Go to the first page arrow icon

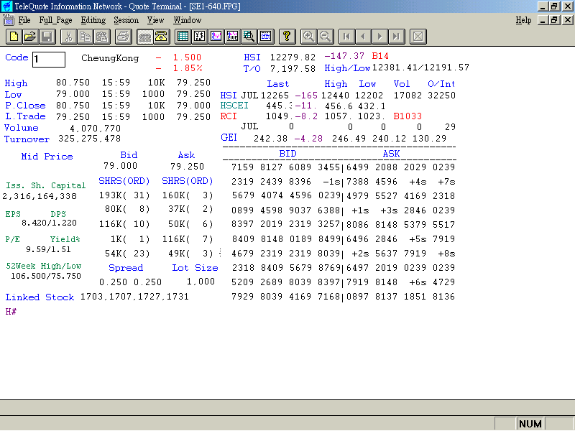tap(346, 37)
